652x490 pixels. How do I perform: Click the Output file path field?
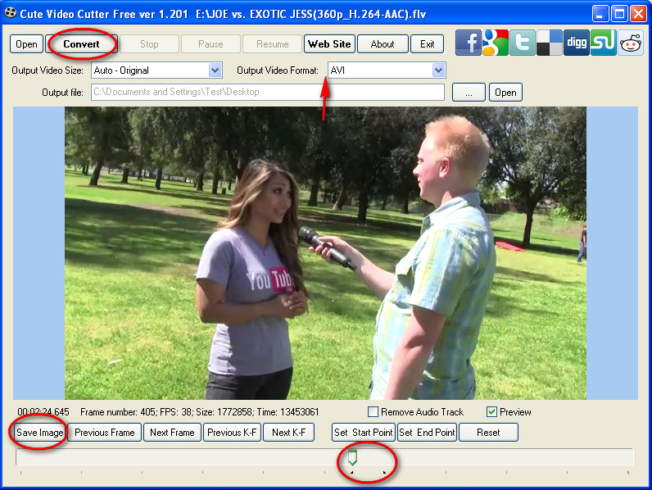[x=267, y=93]
